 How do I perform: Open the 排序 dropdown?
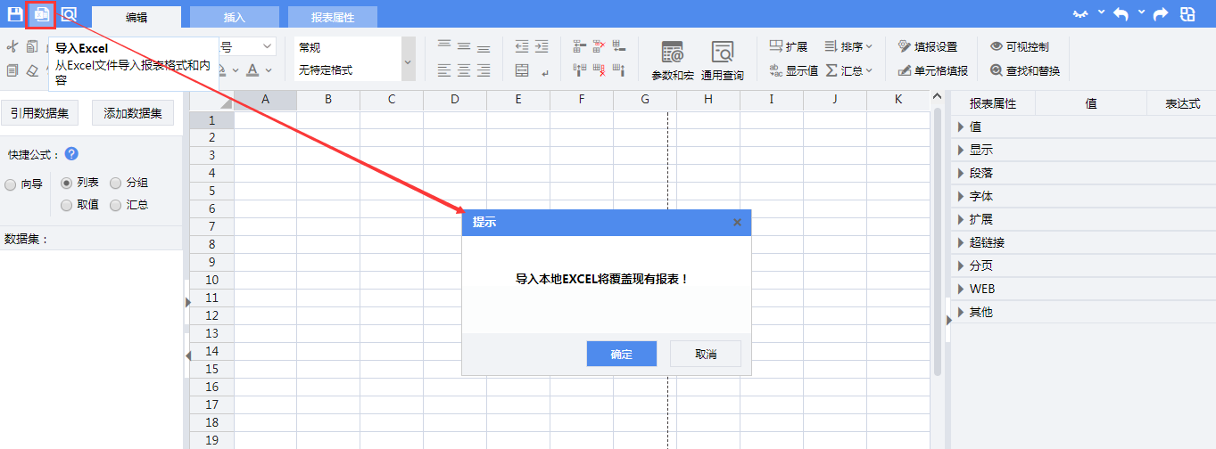pos(848,46)
